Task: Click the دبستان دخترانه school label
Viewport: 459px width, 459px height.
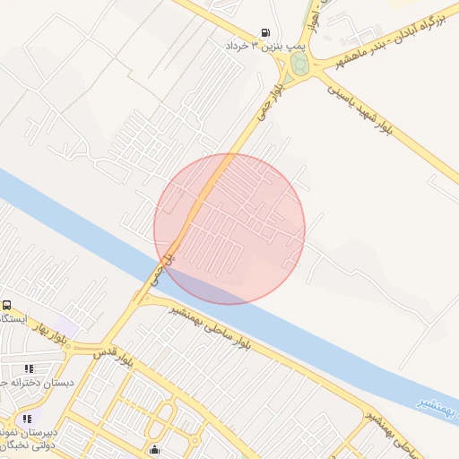Action: (37, 383)
